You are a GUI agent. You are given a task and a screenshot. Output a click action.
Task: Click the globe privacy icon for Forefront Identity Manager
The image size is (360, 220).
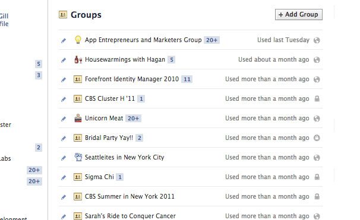317,79
